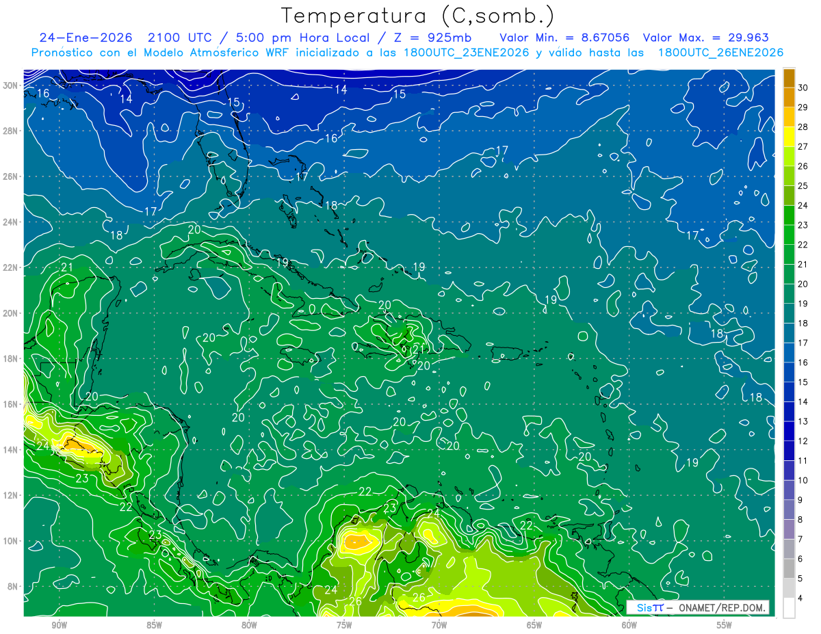Click the initialization time '1800UTC_23ENE2026'
The height and width of the screenshot is (634, 821).
(x=467, y=53)
